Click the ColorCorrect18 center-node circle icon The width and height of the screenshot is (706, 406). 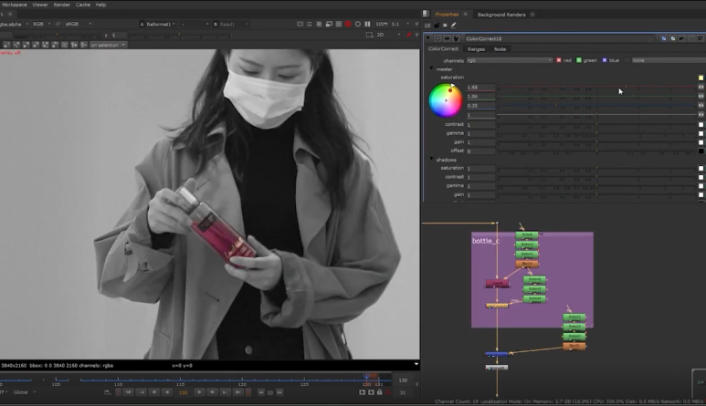pos(437,38)
